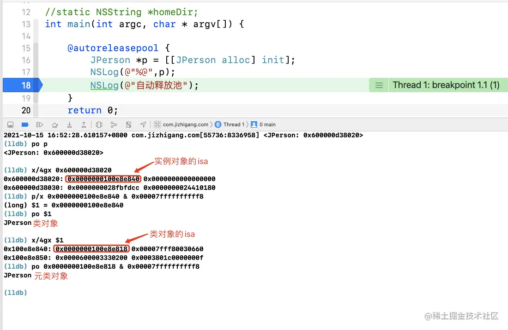
Task: Click the underlined NSLog on line 18
Action: 104,85
